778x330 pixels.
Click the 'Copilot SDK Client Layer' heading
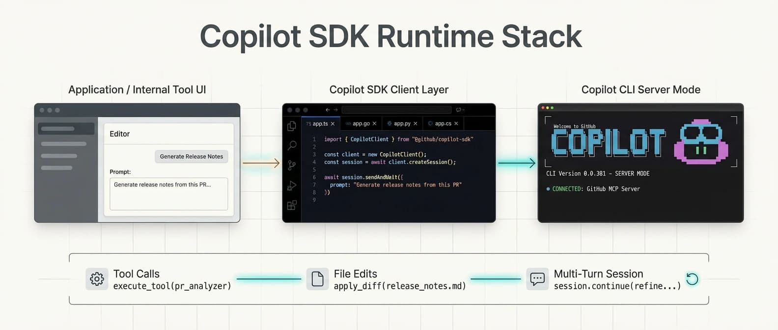389,90
